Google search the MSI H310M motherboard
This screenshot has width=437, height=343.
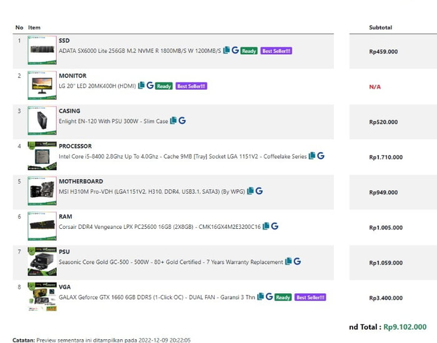click(x=259, y=191)
